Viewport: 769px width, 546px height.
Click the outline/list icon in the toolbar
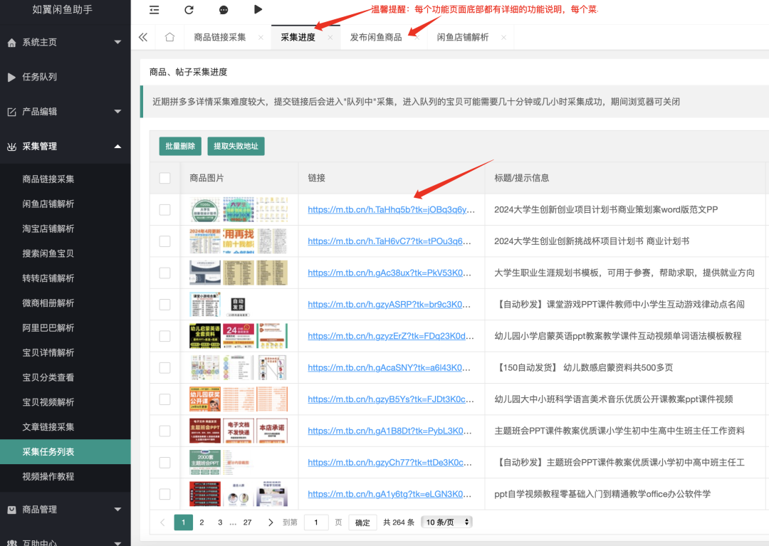153,10
